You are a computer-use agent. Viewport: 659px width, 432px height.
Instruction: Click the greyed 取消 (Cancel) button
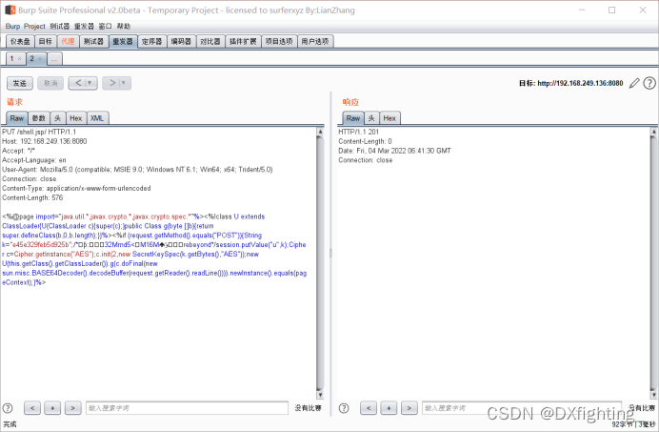50,83
